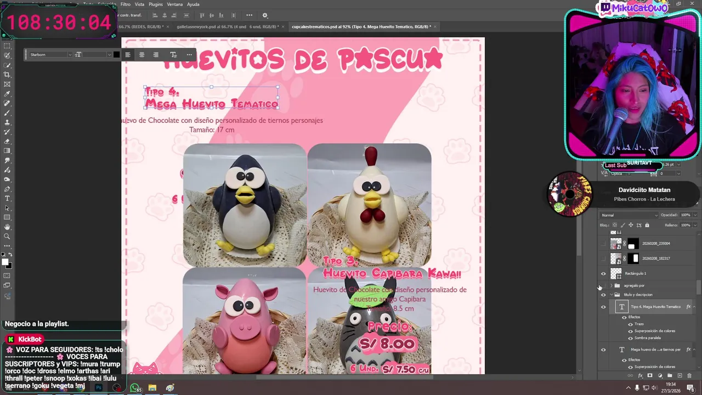The image size is (702, 395).
Task: Select the Crop tool
Action: pos(7,75)
